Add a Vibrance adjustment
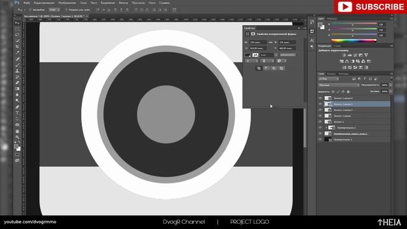407x229 pixels. [366, 55]
